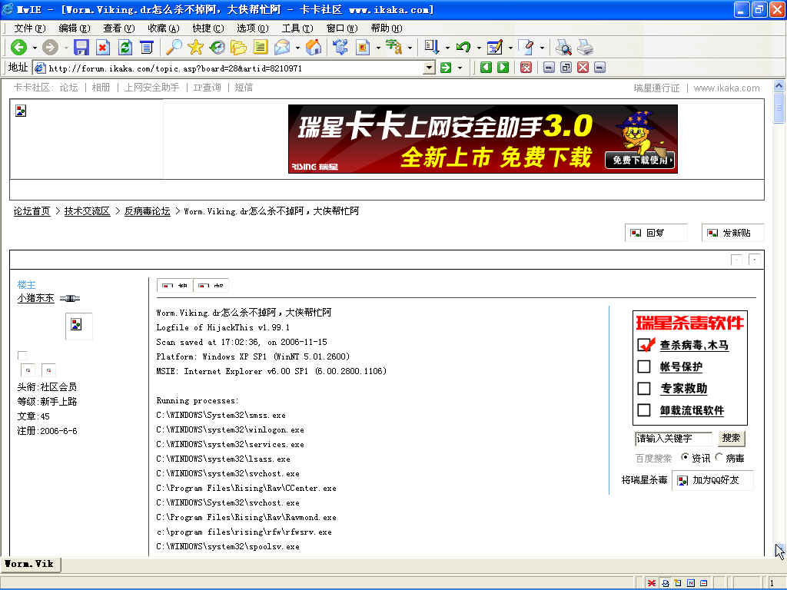This screenshot has width=787, height=590.
Task: Click the red crossed icon in status bar
Action: pyautogui.click(x=652, y=583)
